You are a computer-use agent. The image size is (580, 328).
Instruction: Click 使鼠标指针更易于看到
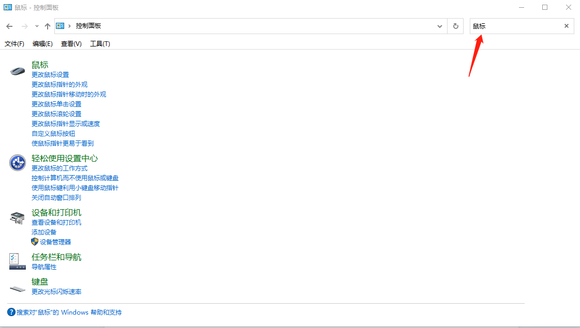(x=63, y=143)
